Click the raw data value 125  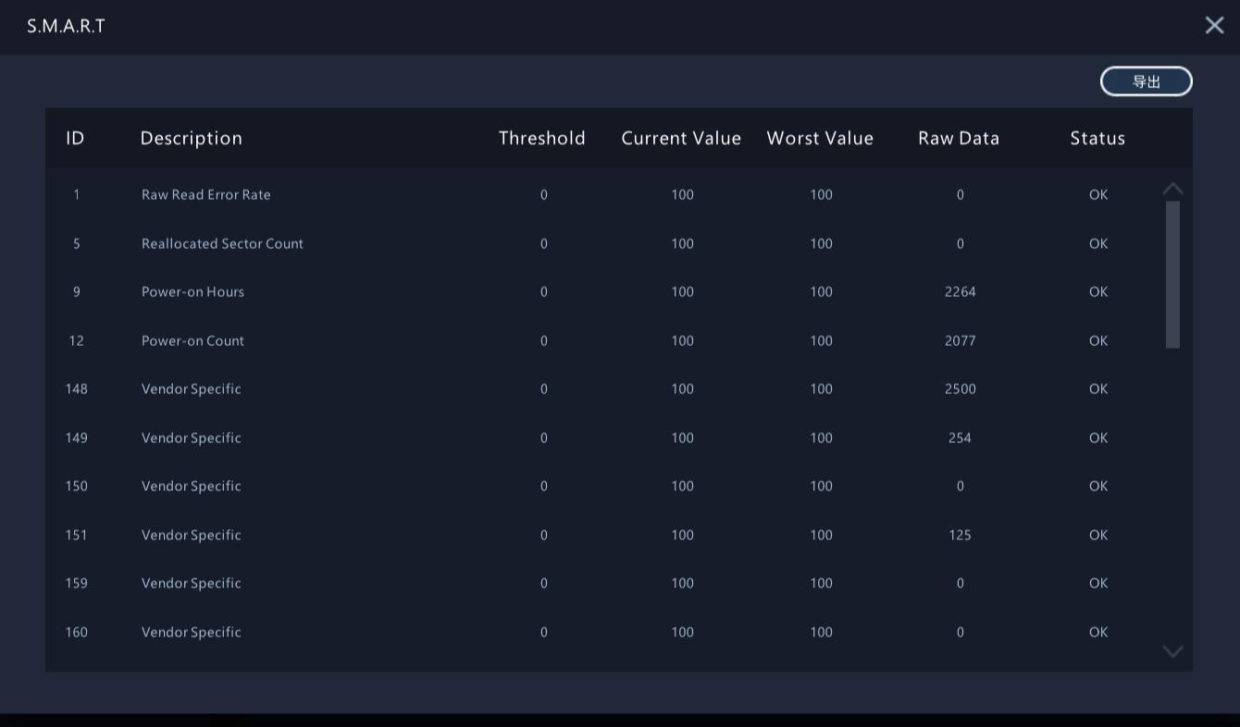click(960, 535)
